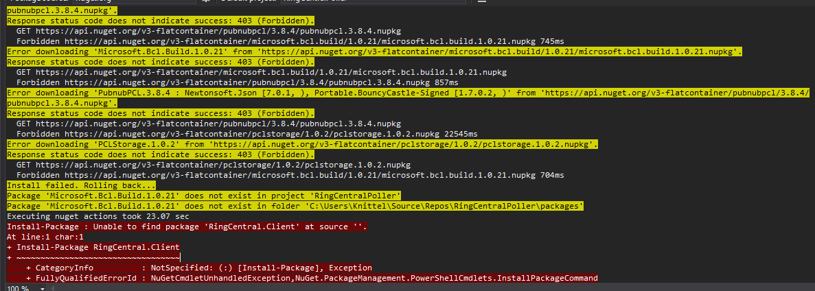Click the '+ Install-Package RingCentral.Client' line

(x=93, y=247)
